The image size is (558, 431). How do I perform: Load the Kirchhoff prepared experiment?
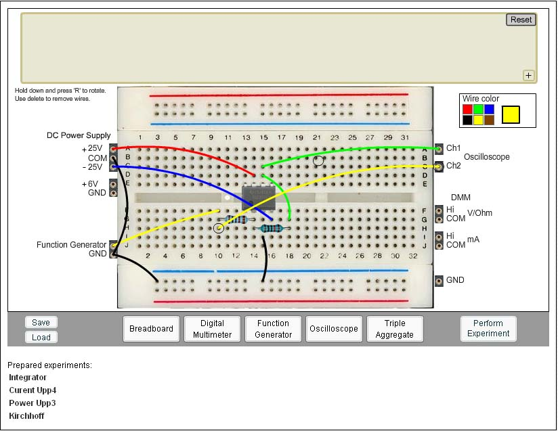point(26,415)
